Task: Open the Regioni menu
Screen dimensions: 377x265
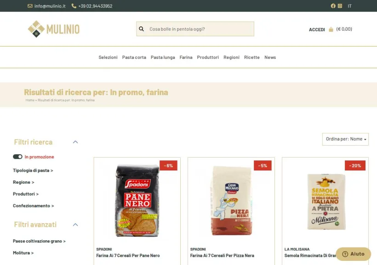Action: pos(231,57)
